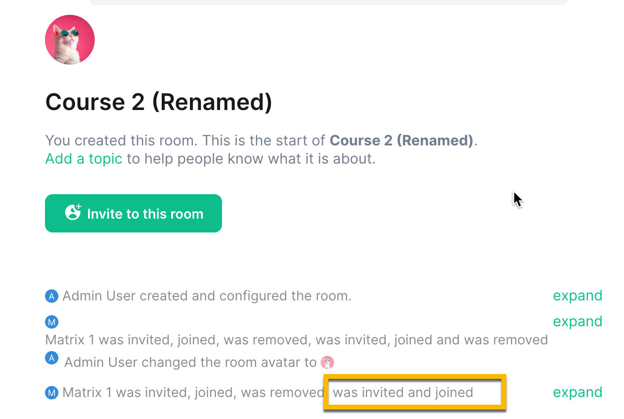
Task: Click 'Admin User changed the room avatar to' text
Action: pos(190,363)
